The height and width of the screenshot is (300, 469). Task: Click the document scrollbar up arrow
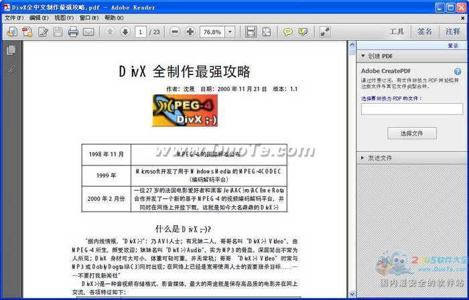[x=352, y=45]
